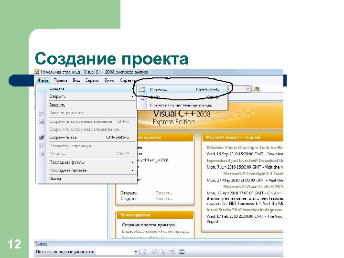This screenshot has width=344, height=258.
Task: Open the toolbar combo box dropdown arrow
Action: tap(247, 89)
